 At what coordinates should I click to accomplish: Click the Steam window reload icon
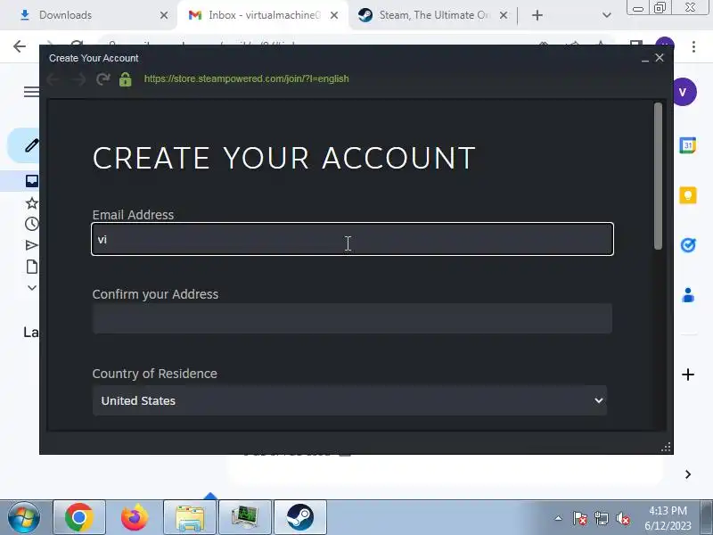click(103, 79)
